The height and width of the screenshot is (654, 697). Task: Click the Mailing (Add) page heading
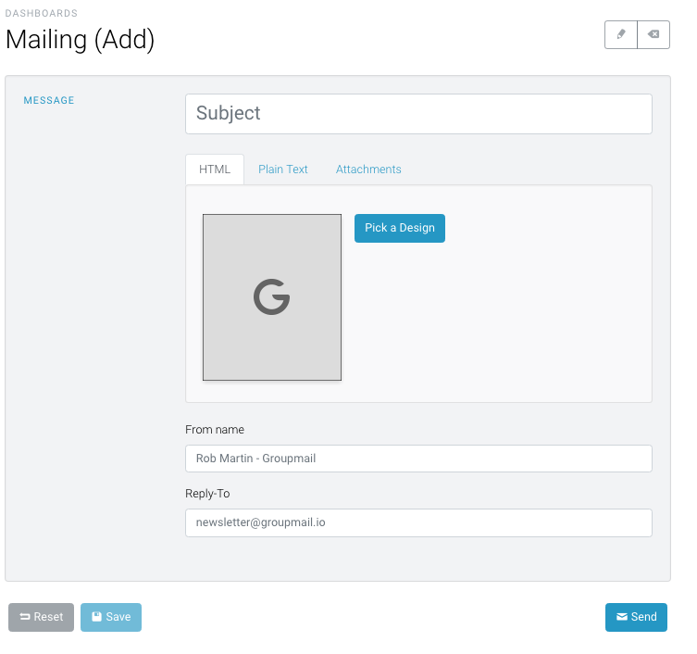coord(80,40)
